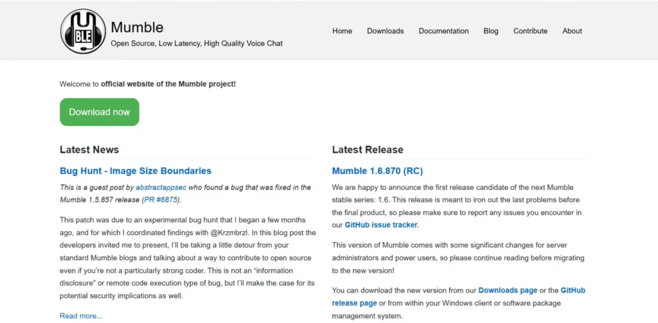Click Read more... under the news post
Image resolution: width=658 pixels, height=323 pixels.
point(81,315)
